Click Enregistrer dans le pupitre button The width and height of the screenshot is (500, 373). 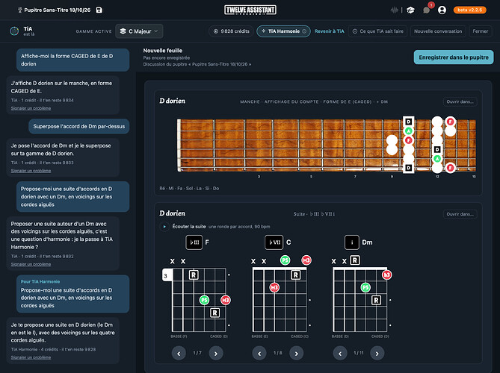pyautogui.click(x=454, y=57)
